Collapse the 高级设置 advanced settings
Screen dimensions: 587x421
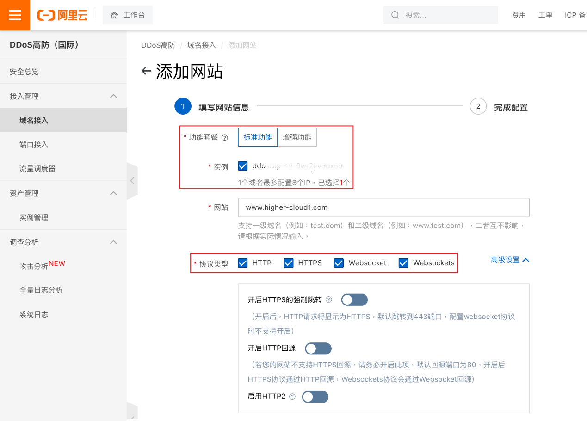pos(510,260)
